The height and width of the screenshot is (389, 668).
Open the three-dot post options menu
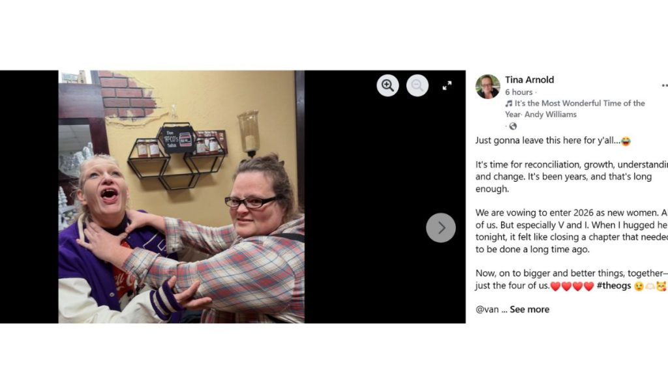click(665, 85)
